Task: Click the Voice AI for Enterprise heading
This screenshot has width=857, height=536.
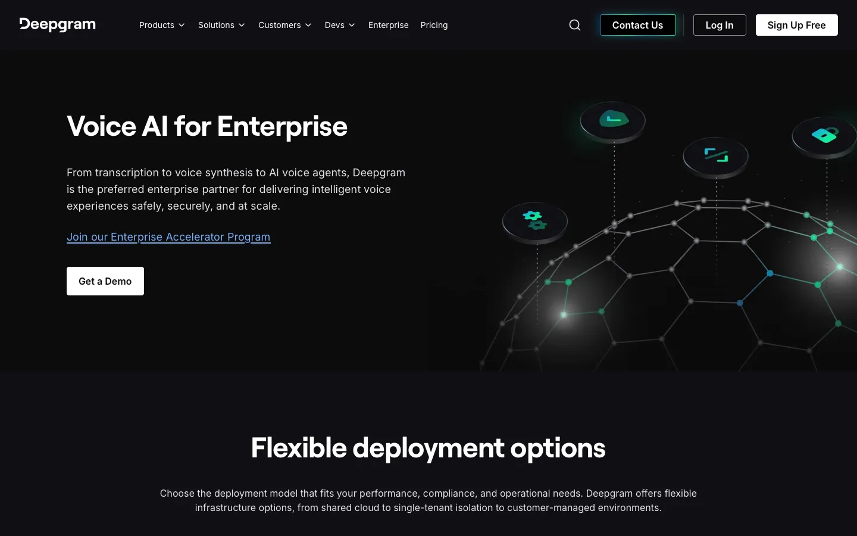Action: pyautogui.click(x=207, y=126)
